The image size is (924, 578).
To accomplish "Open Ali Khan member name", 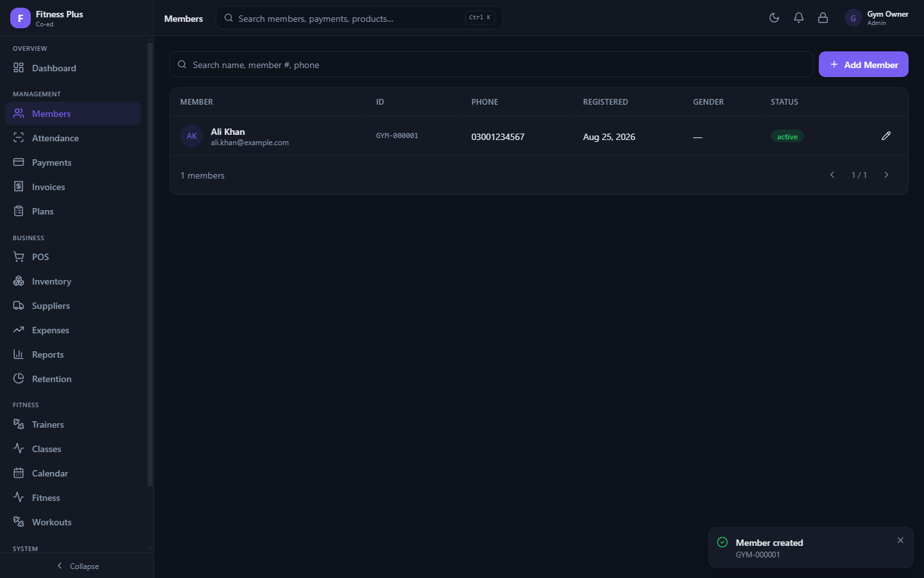I will click(x=228, y=132).
